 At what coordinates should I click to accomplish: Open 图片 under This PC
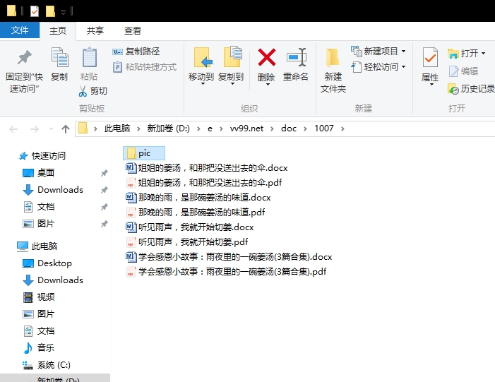click(x=39, y=314)
